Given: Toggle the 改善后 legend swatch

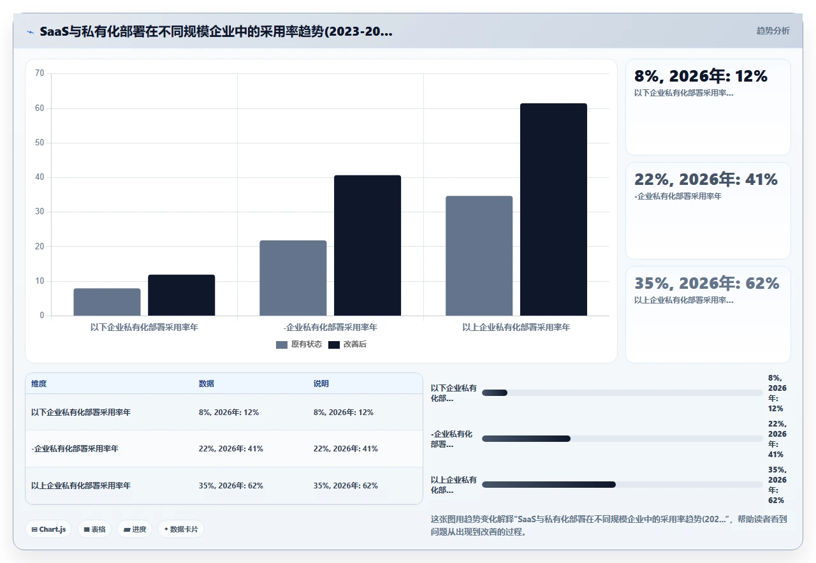Looking at the screenshot, I should [x=334, y=344].
